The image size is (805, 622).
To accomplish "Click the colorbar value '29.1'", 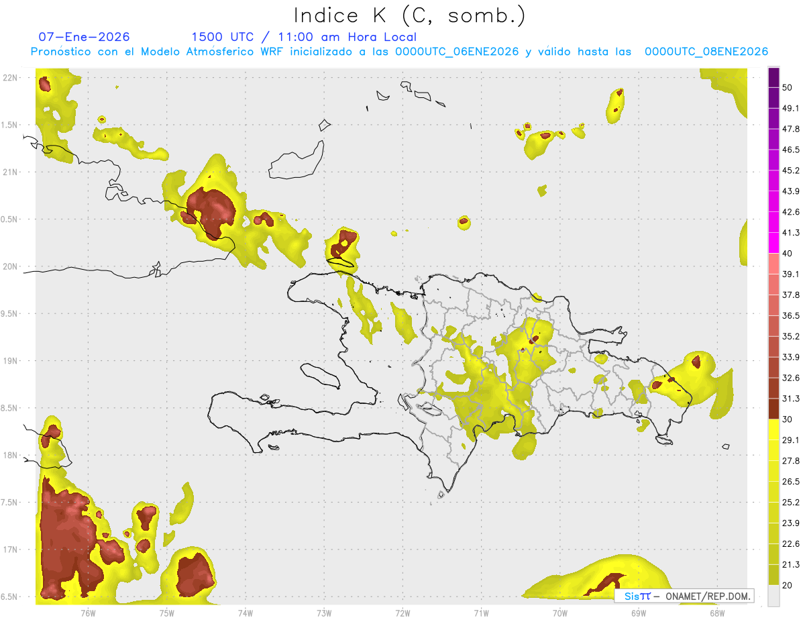I will point(791,440).
